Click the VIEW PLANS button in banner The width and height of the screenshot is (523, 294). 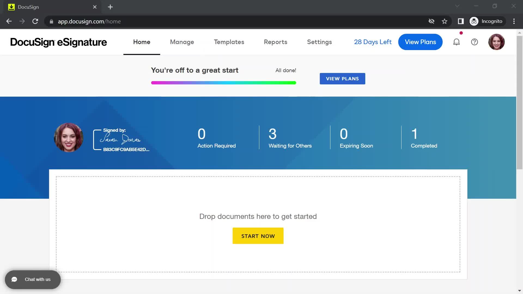pos(342,78)
